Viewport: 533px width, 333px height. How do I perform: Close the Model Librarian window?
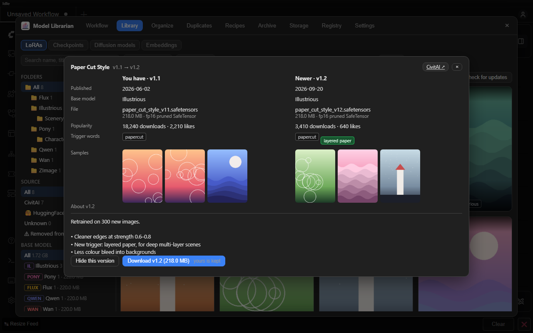[507, 25]
